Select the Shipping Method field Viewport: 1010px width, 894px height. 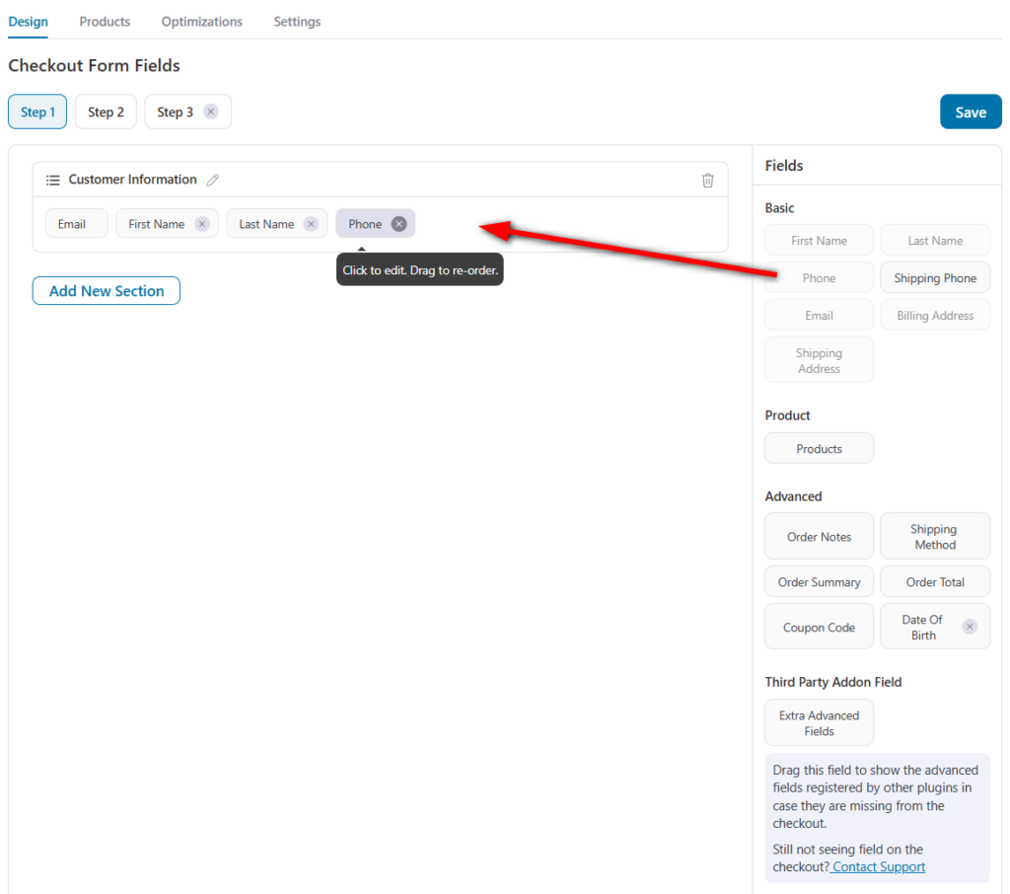pos(934,536)
